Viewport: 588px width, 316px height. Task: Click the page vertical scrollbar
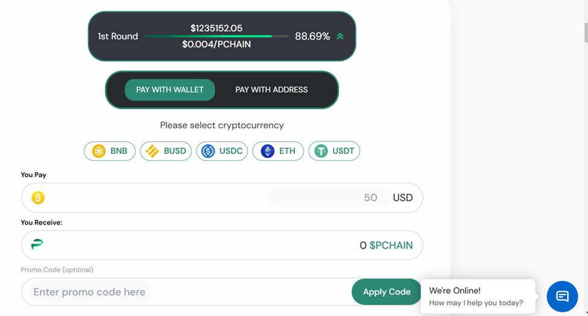point(585,33)
